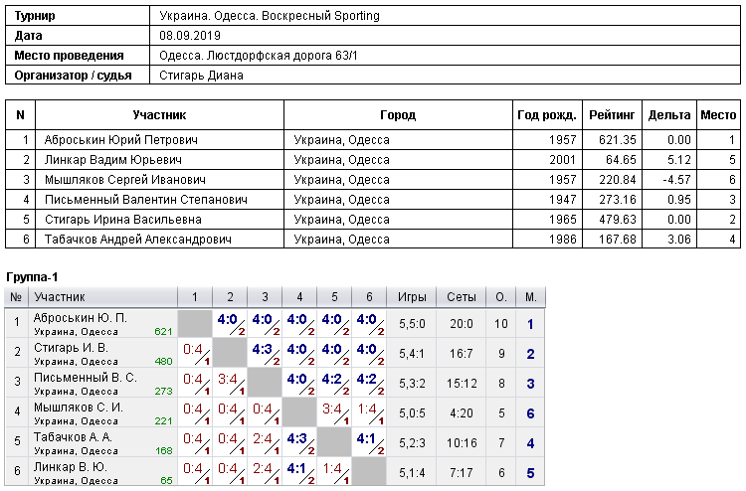Click organizer name 'Стигарь Диана'
This screenshot has width=746, height=491.
201,76
